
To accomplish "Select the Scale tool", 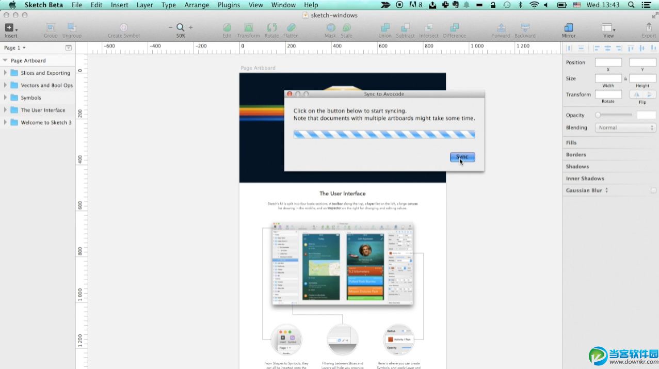I will 346,27.
